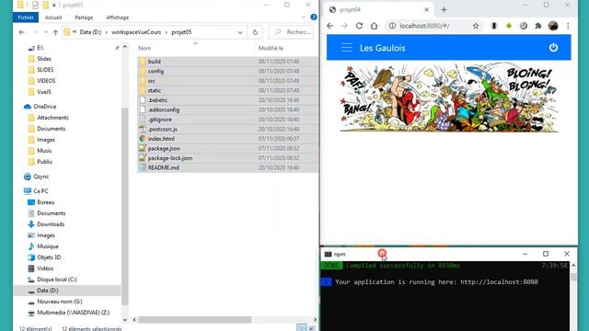Open a new Chrome tab

(x=444, y=10)
